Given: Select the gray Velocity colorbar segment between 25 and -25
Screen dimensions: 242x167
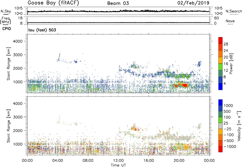Looking at the screenshot, I should pos(221,126).
